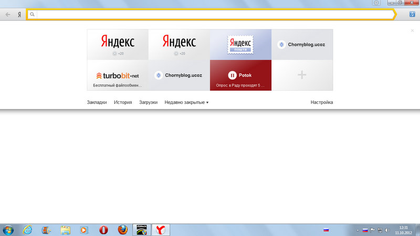Launch Opera from the taskbar
Viewport: 420px width, 236px height.
coord(103,230)
